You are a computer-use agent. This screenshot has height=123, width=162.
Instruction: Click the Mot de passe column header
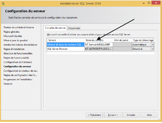pos(122,40)
